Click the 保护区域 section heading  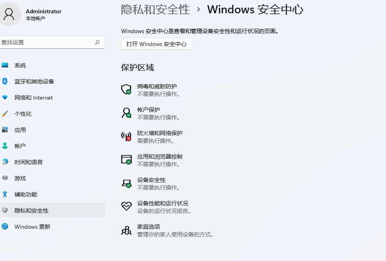137,67
